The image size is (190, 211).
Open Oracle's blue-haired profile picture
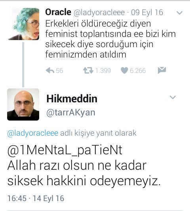23,24
